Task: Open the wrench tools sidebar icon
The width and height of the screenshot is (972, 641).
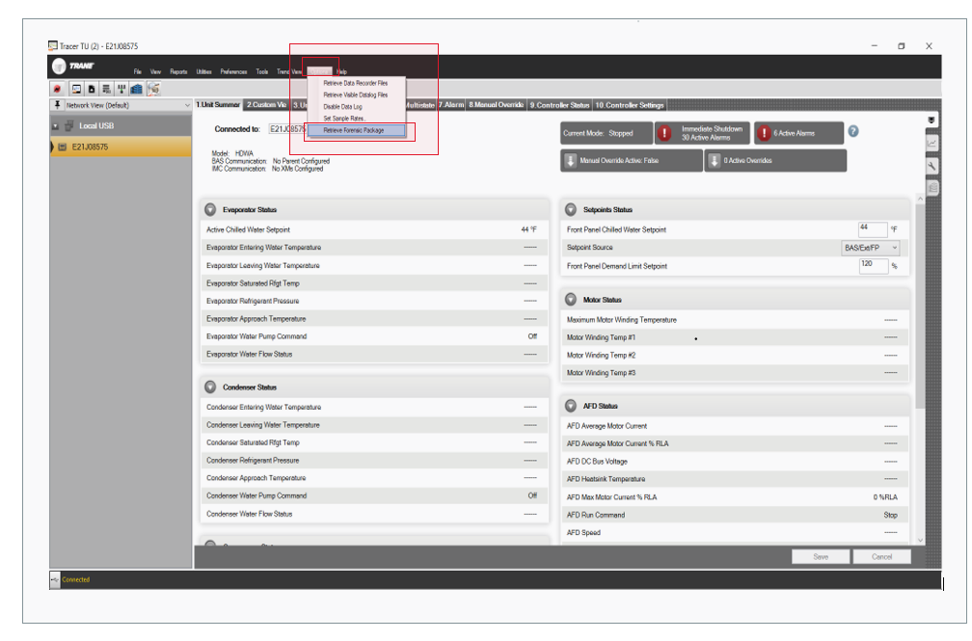Action: click(931, 166)
